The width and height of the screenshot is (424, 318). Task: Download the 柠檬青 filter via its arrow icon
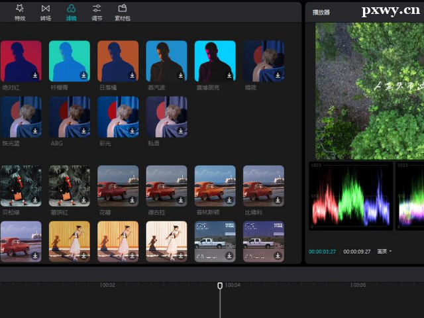coord(83,76)
